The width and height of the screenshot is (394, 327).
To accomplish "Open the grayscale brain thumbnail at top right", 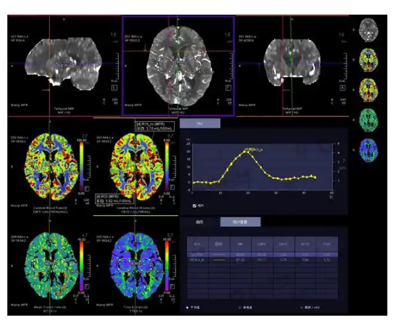I will pyautogui.click(x=369, y=30).
